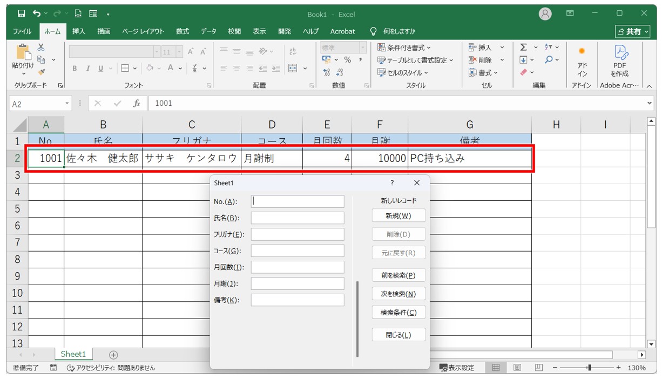Click the accessibility status icon in status bar
Screen dimensions: 662x379
click(x=70, y=368)
